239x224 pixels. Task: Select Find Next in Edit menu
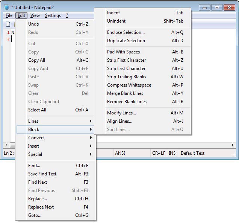pos(55,182)
